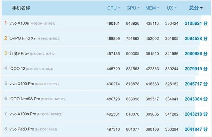Click GPU value 801077
Image resolution: width=212 pixels, height=137 pixels.
(x=133, y=129)
